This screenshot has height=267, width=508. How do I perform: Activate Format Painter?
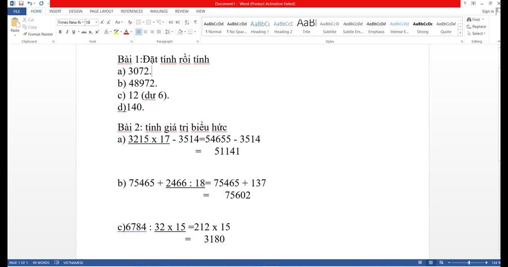click(38, 34)
